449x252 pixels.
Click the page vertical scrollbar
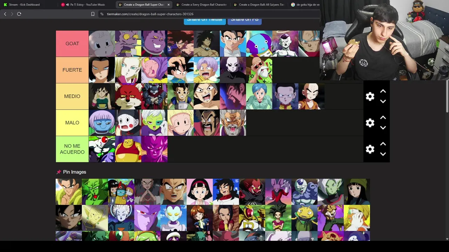447,97
